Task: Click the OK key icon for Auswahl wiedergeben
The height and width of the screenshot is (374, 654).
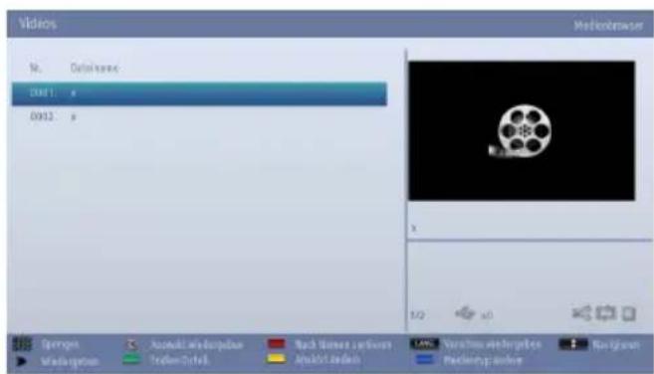Action: click(x=131, y=345)
